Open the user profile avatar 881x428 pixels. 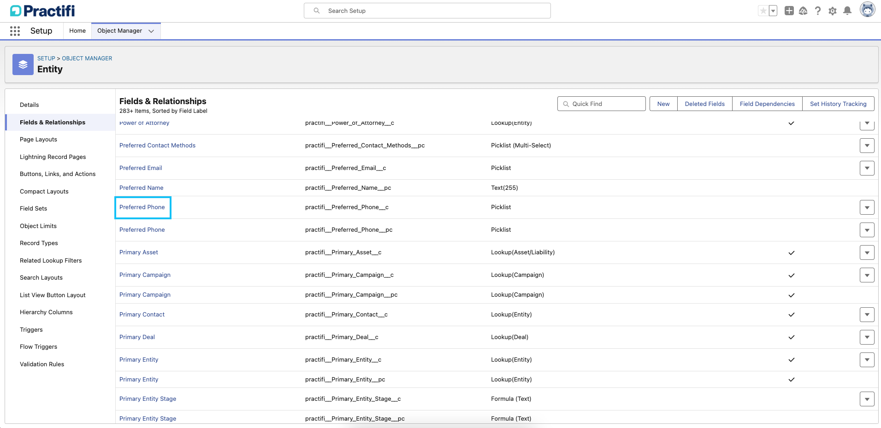(x=868, y=10)
